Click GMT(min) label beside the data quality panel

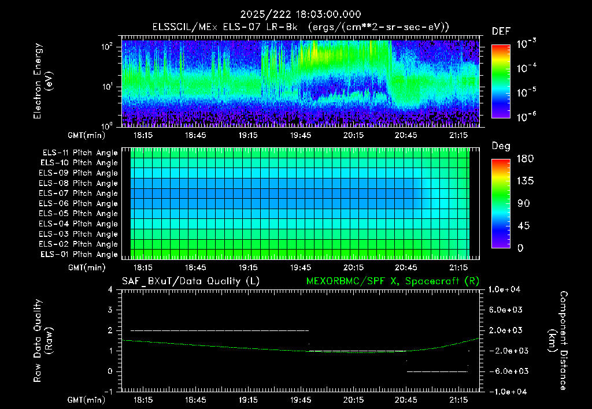click(x=87, y=400)
